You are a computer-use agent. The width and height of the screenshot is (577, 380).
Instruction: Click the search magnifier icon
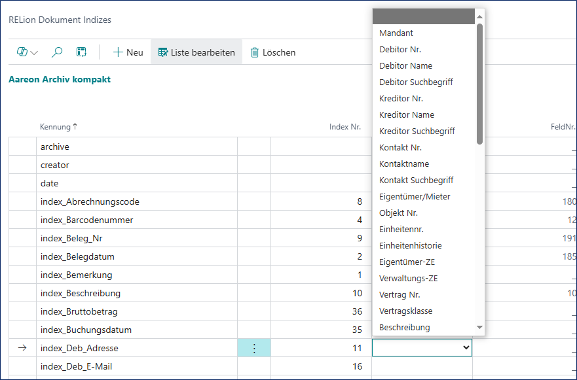click(x=57, y=52)
